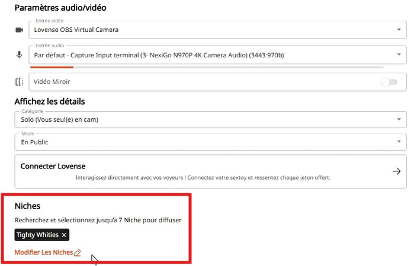Viewport: 411px width, 266px height.
Task: Select the Lovense OBS Virtual Camera field
Action: (x=217, y=30)
